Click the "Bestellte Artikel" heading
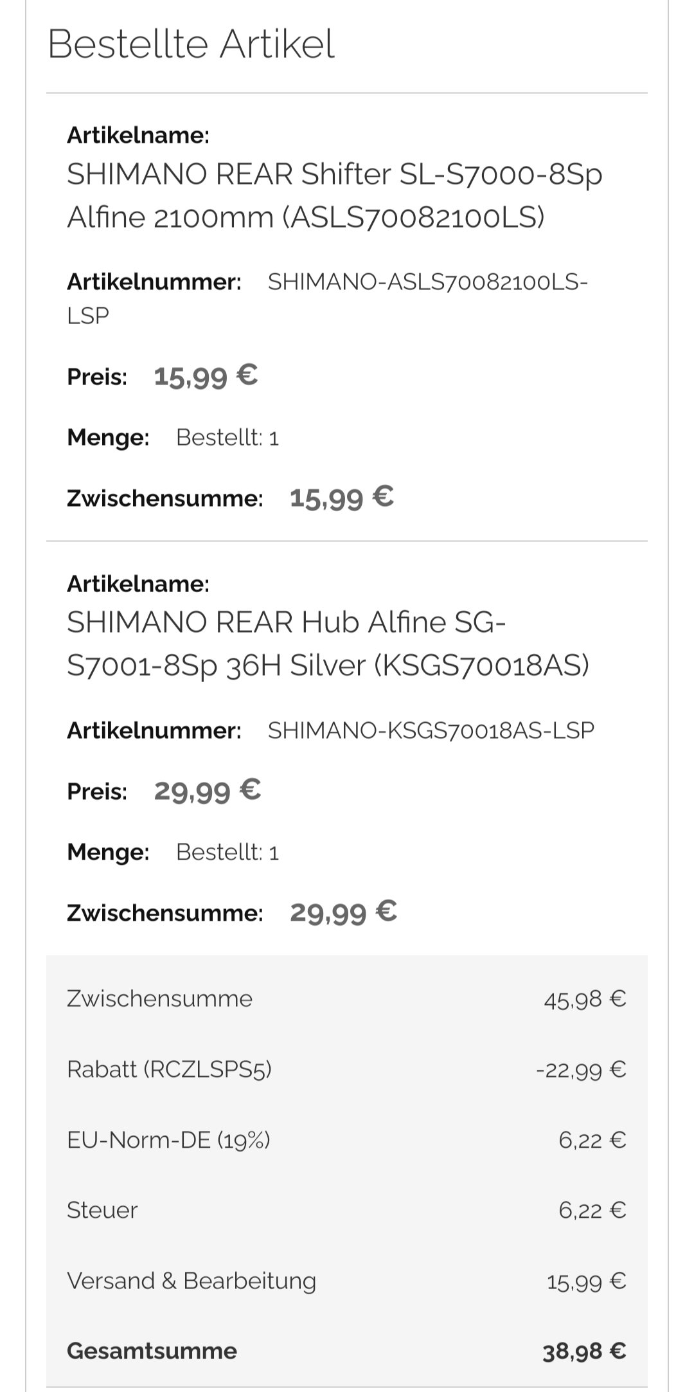Viewport: 694px width, 1392px height. pyautogui.click(x=191, y=44)
